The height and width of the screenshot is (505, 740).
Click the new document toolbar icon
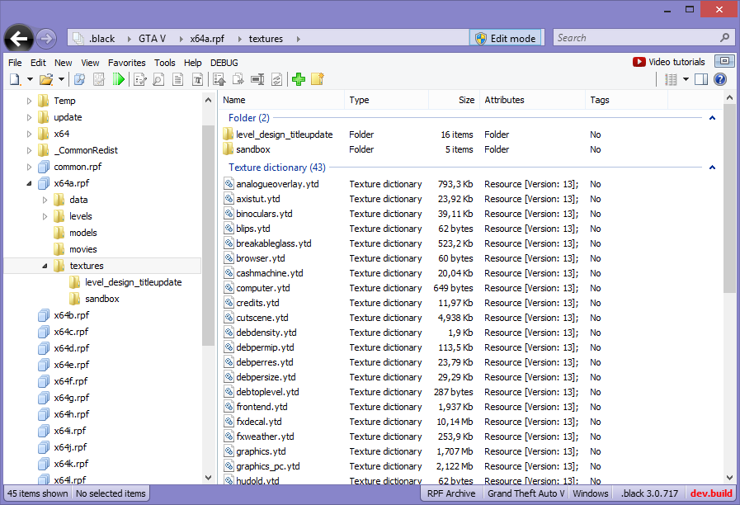point(14,79)
